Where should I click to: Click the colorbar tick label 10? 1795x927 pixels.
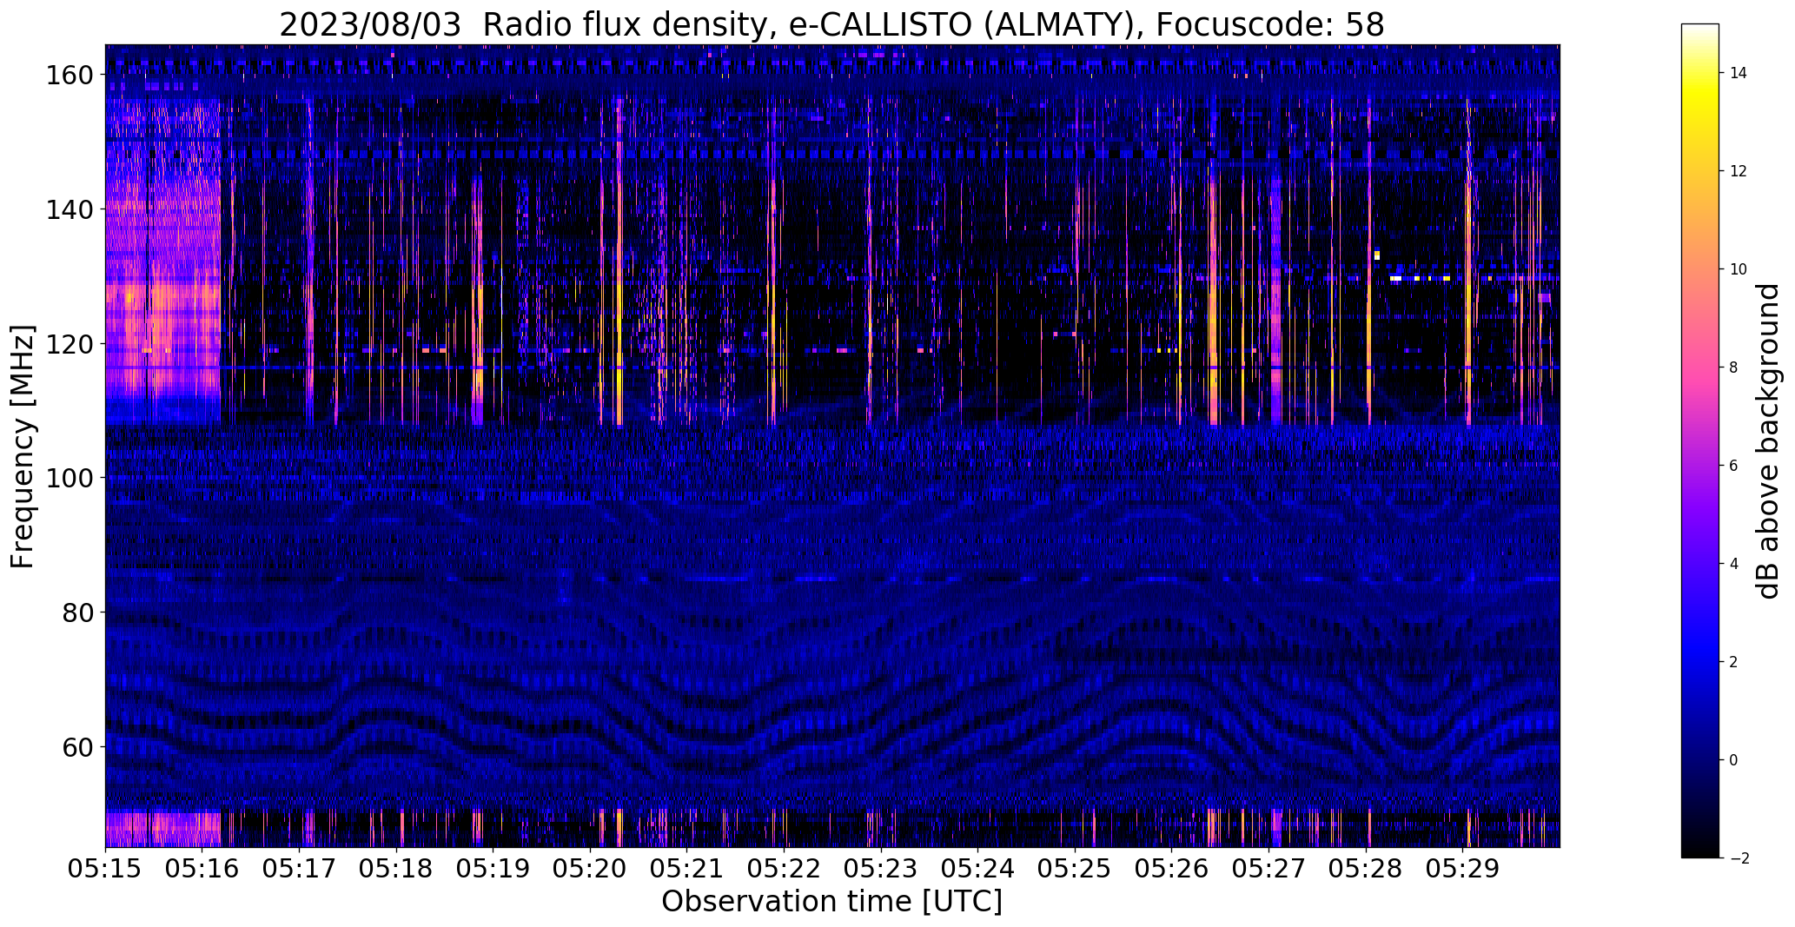1738,270
